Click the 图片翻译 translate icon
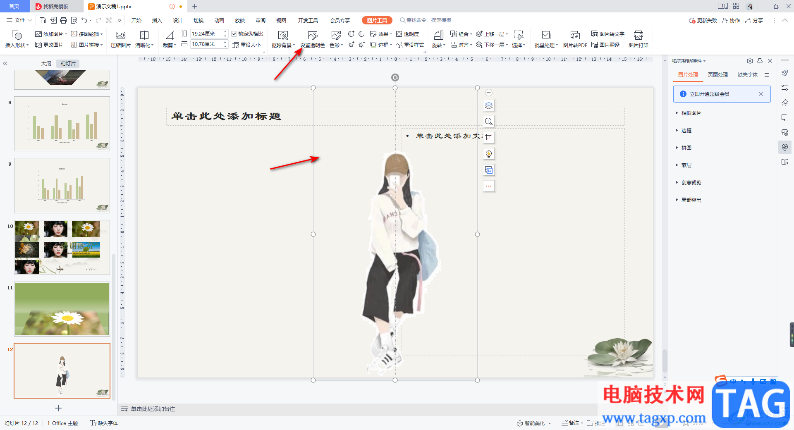 point(605,45)
